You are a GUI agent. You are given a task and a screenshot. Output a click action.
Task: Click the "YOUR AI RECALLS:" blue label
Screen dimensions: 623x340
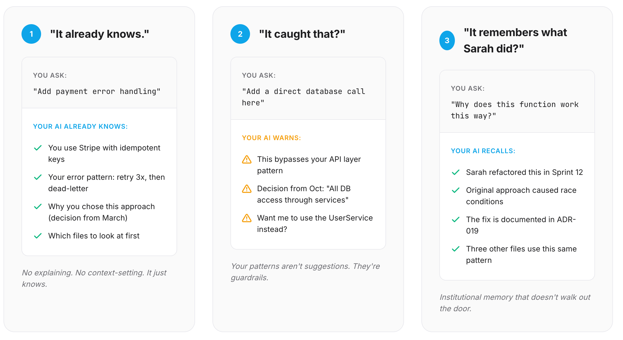point(483,151)
